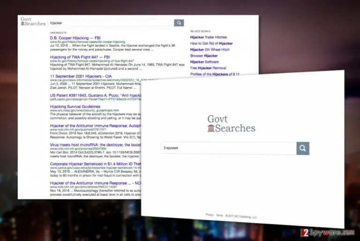Select related search 'Browser Hijacker'
Viewport: 360px width, 241px height.
point(204,56)
